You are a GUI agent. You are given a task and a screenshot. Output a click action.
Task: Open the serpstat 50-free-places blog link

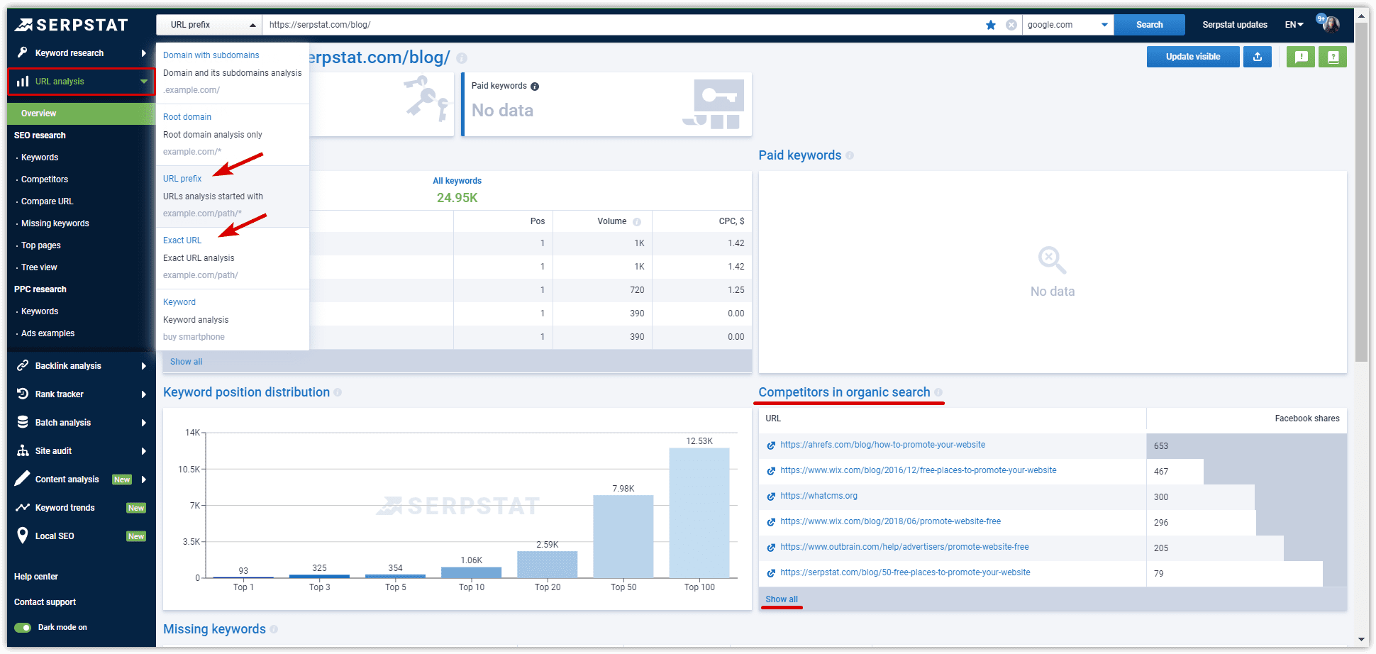tap(905, 572)
